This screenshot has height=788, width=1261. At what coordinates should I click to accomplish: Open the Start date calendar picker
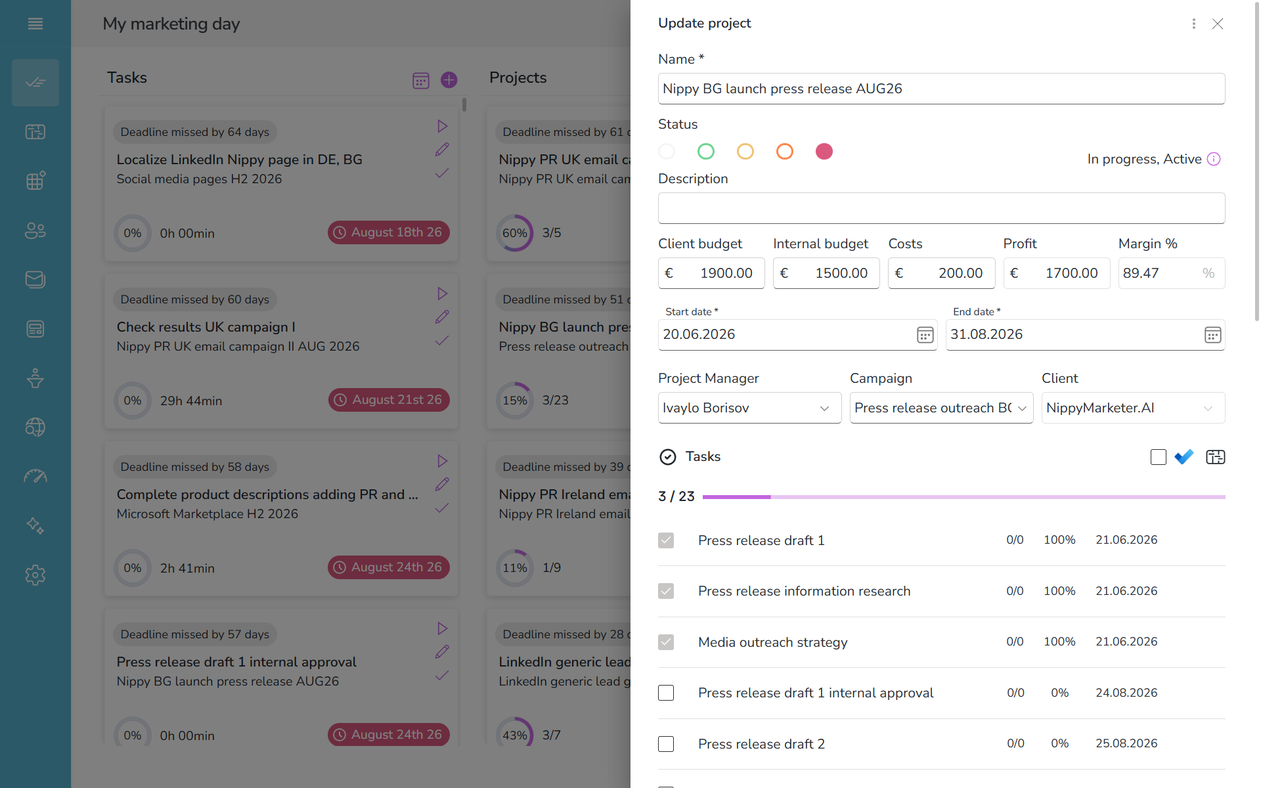(x=925, y=335)
